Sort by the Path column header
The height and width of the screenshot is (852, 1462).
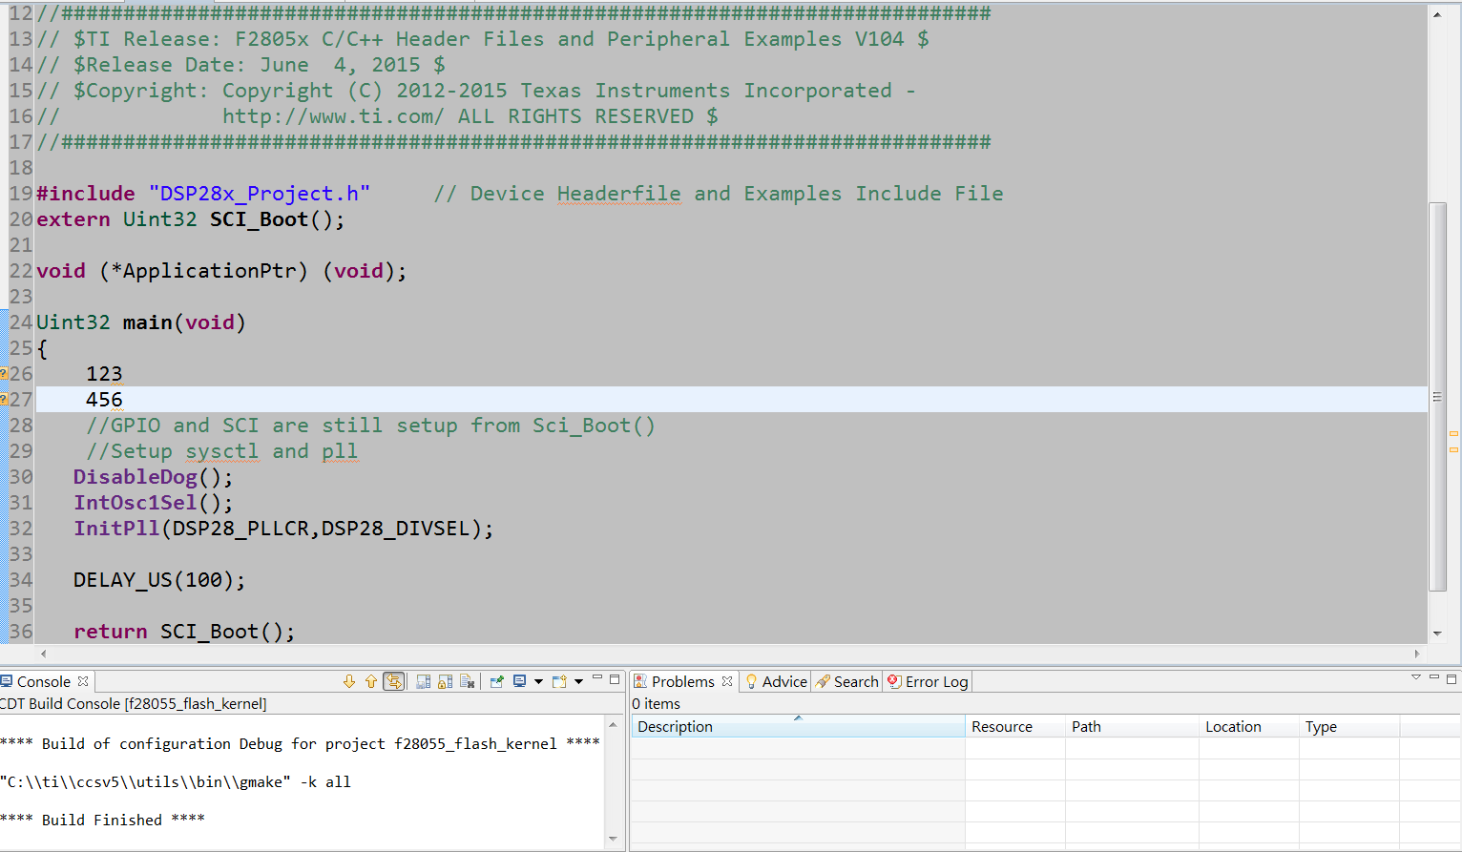click(x=1132, y=727)
